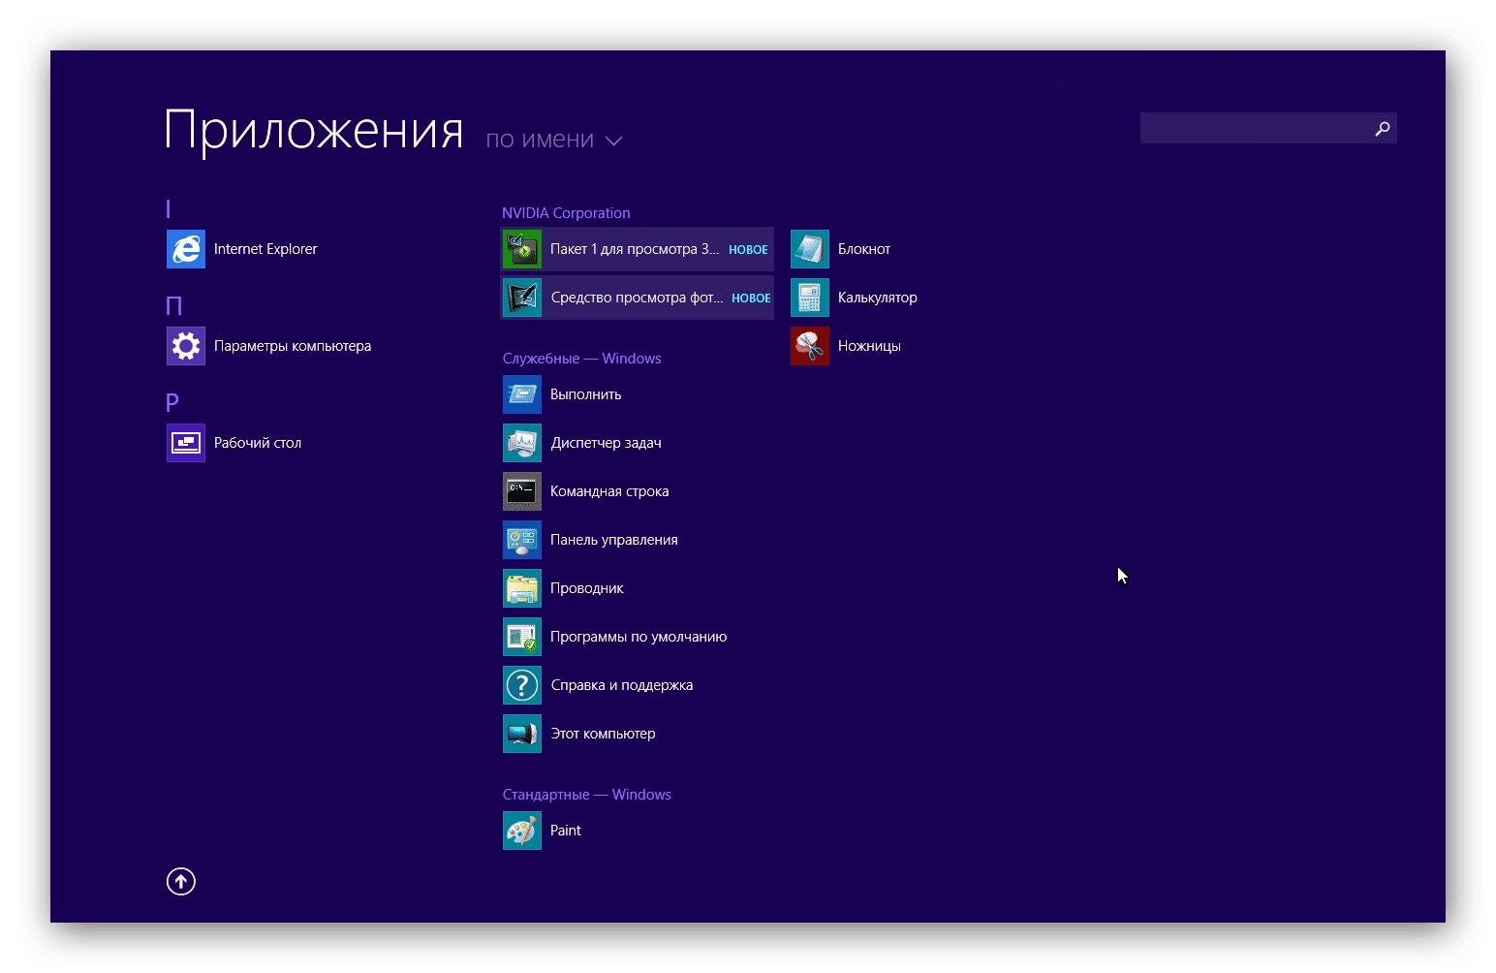Image resolution: width=1496 pixels, height=973 pixels.
Task: Click the 'Справка и поддержка' text
Action: [x=622, y=685]
